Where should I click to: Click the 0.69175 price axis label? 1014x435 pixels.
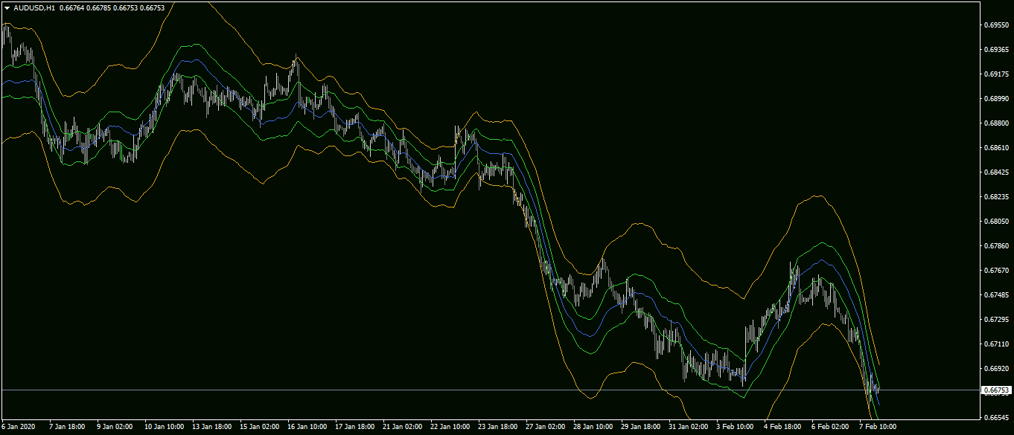[995, 74]
